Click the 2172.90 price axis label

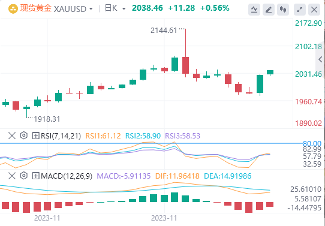309,23
